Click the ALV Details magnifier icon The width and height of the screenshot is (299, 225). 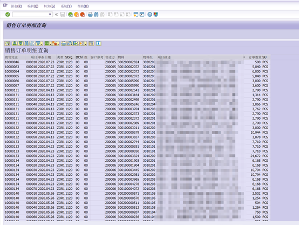8,44
